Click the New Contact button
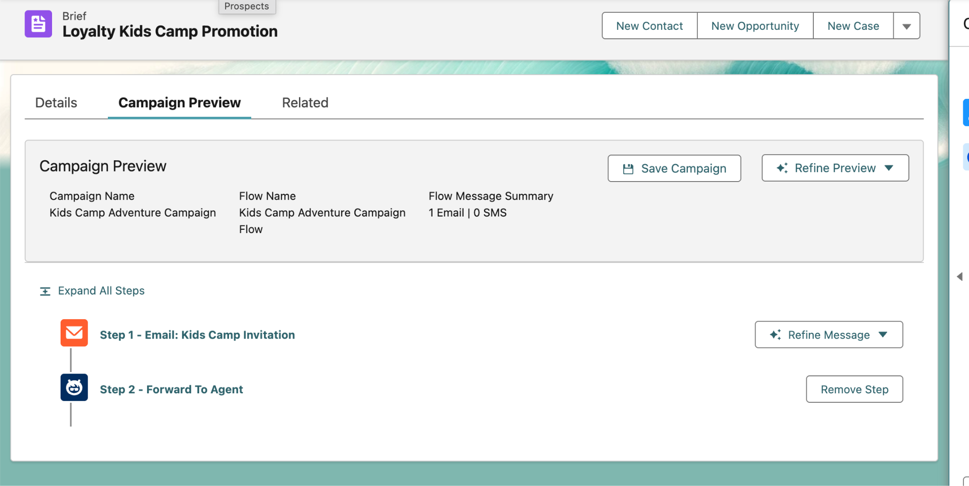The height and width of the screenshot is (486, 969). click(x=649, y=26)
